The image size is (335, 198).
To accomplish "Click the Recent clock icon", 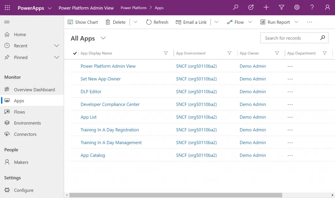I will (7, 45).
